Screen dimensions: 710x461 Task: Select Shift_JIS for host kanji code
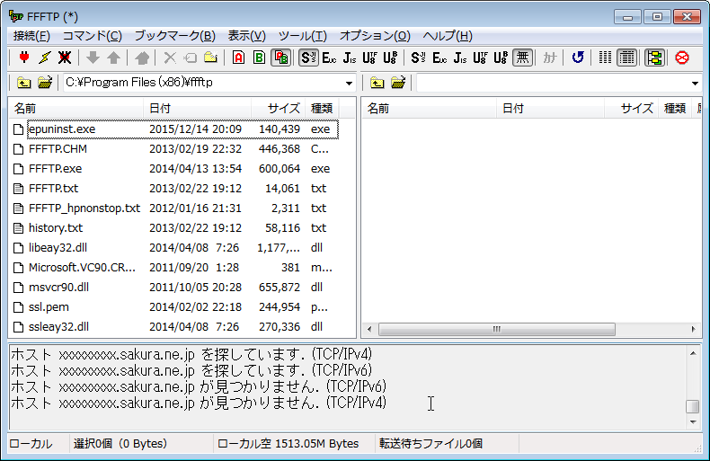coord(418,58)
